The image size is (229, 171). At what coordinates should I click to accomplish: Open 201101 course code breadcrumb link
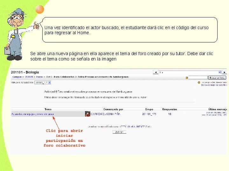point(29,77)
